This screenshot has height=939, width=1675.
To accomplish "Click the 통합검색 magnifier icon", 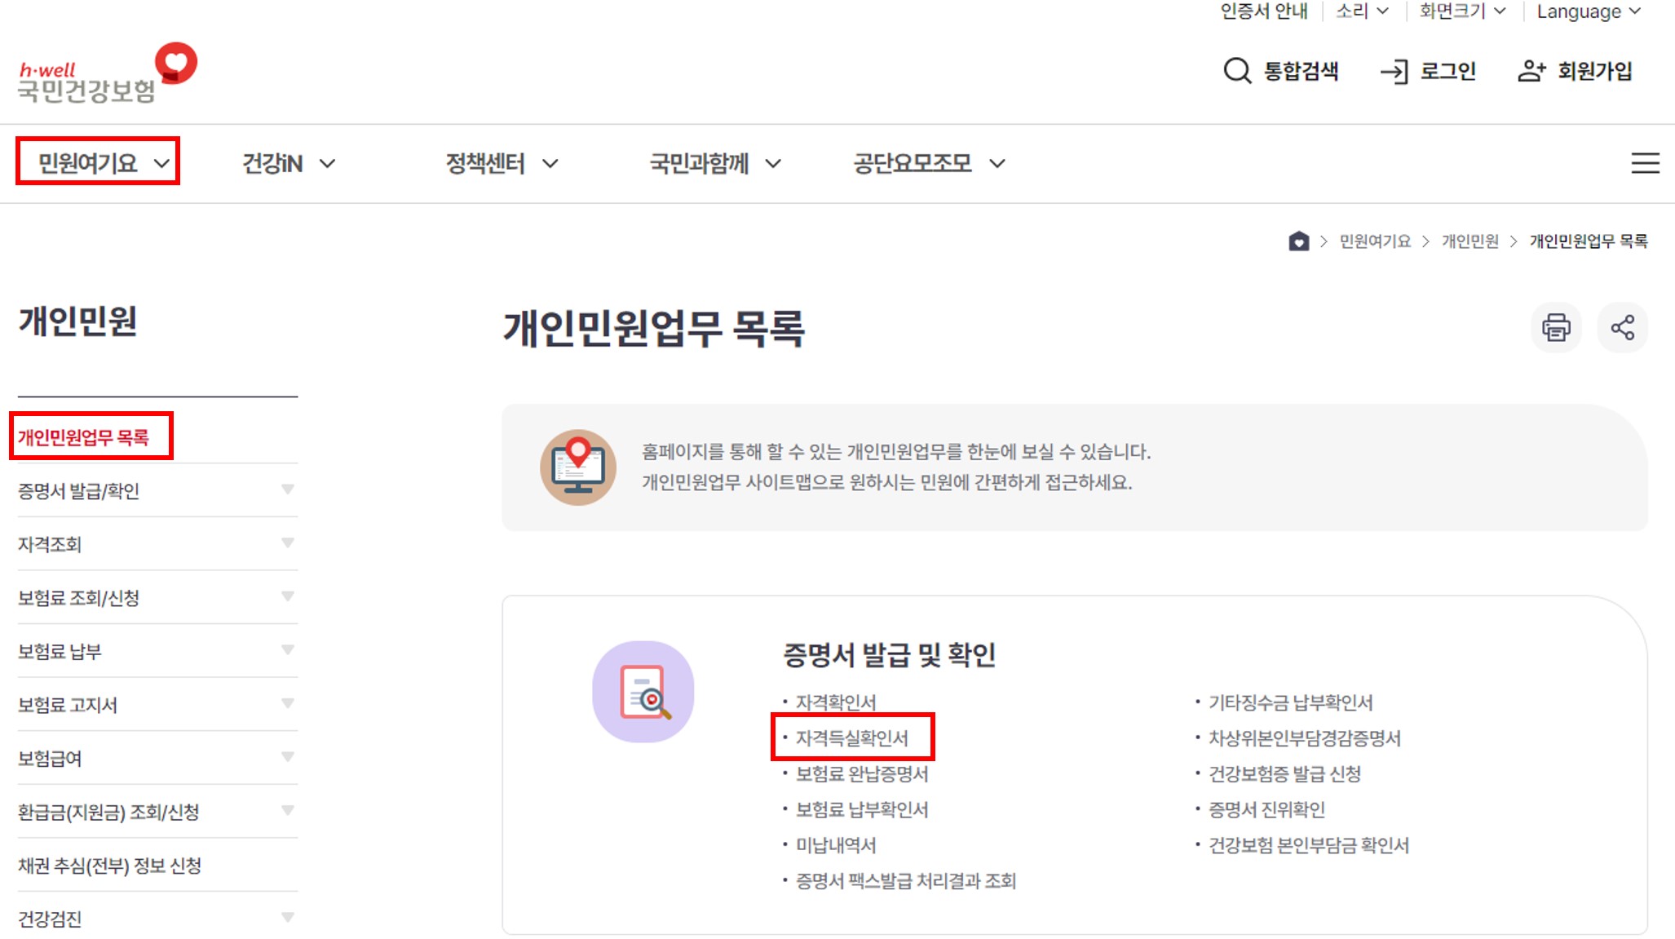I will (x=1236, y=71).
